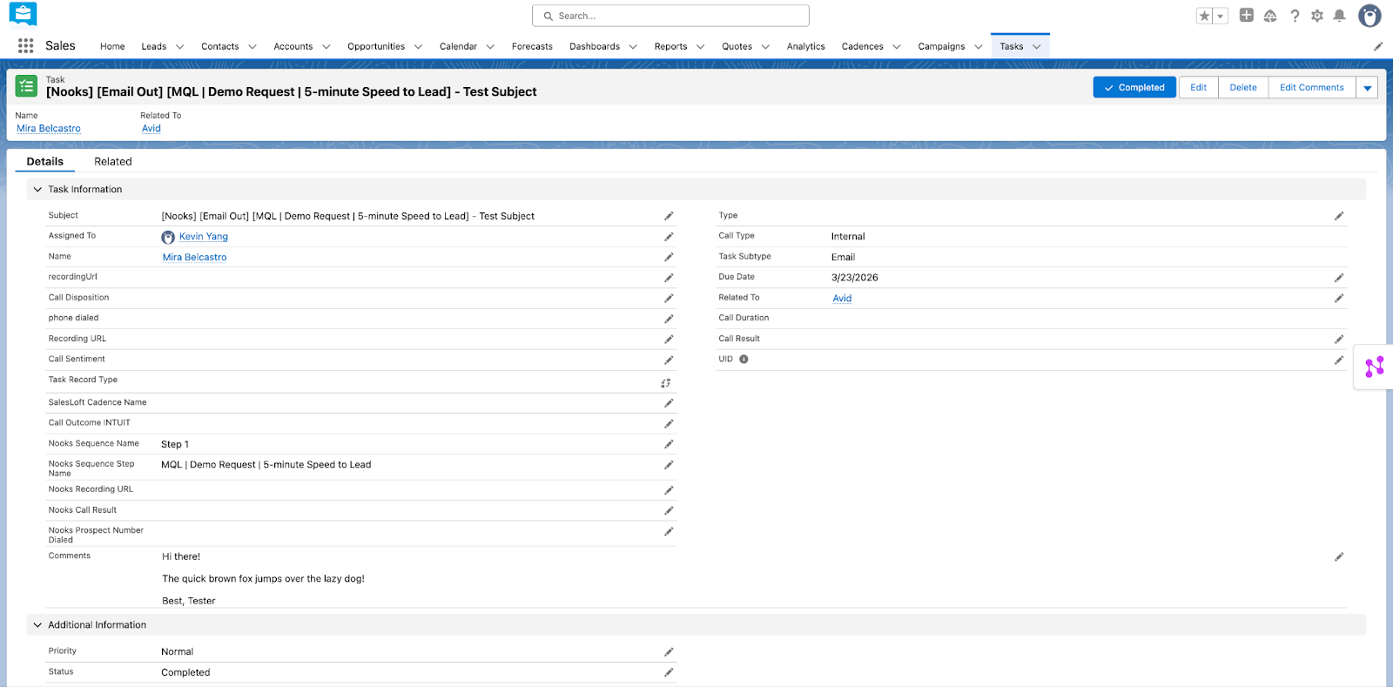Expand the Contacts tab dropdown chevron

(x=252, y=47)
